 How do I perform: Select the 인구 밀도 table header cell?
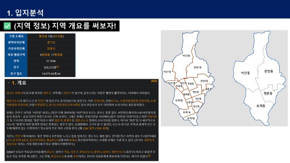16,73
